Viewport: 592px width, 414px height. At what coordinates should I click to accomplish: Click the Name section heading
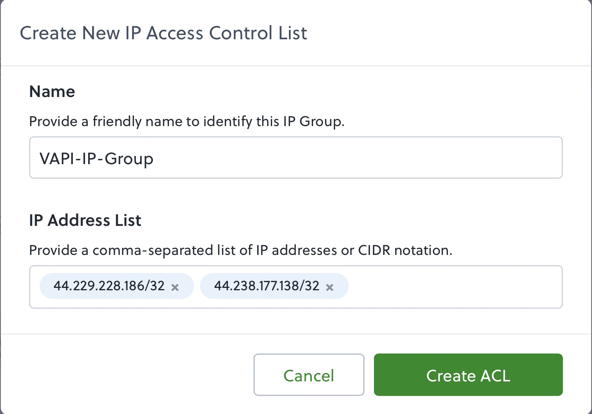(52, 92)
